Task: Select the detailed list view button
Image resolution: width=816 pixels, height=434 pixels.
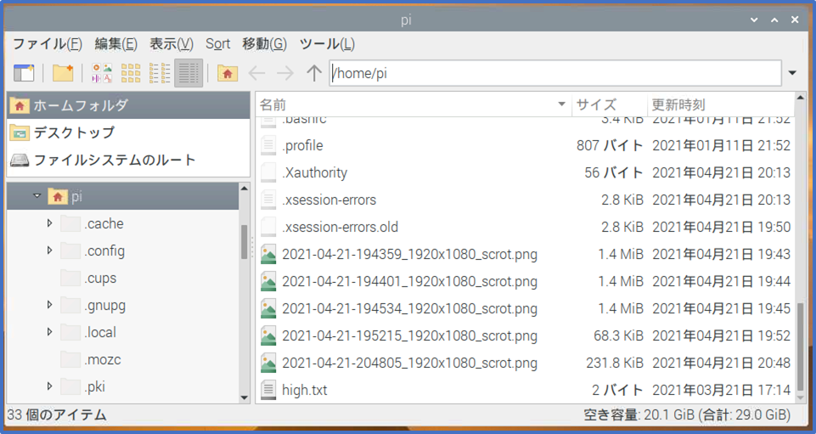Action: click(189, 73)
